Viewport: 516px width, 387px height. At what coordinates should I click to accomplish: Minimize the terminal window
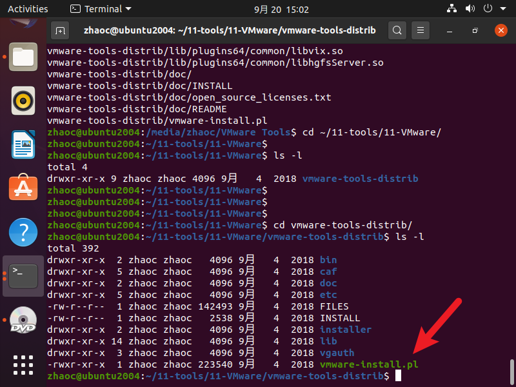450,31
